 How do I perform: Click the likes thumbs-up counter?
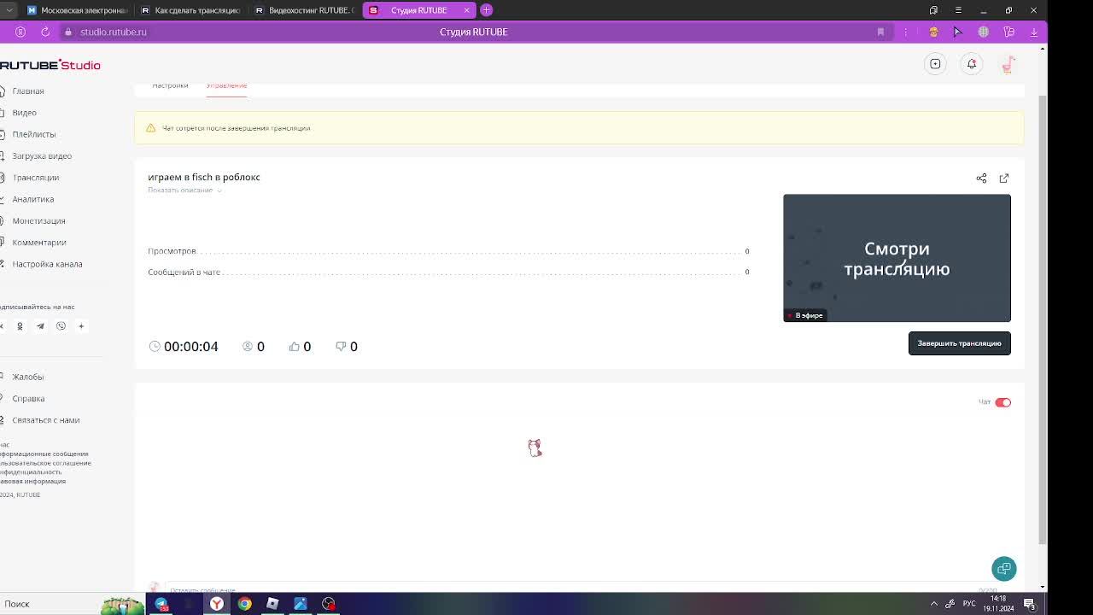[300, 346]
